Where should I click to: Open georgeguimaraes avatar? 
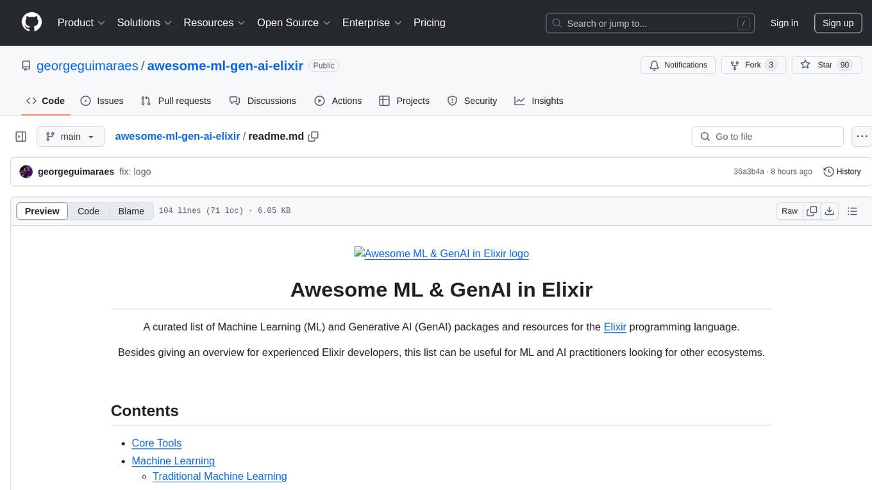point(26,172)
